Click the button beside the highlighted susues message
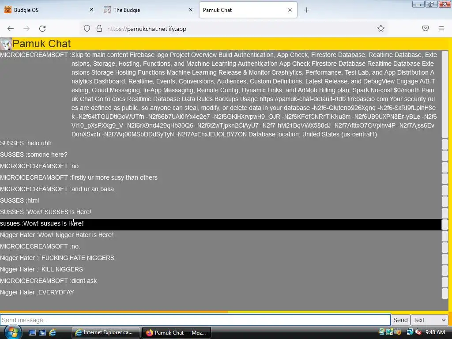Image resolution: width=452 pixels, height=339 pixels. point(445,224)
